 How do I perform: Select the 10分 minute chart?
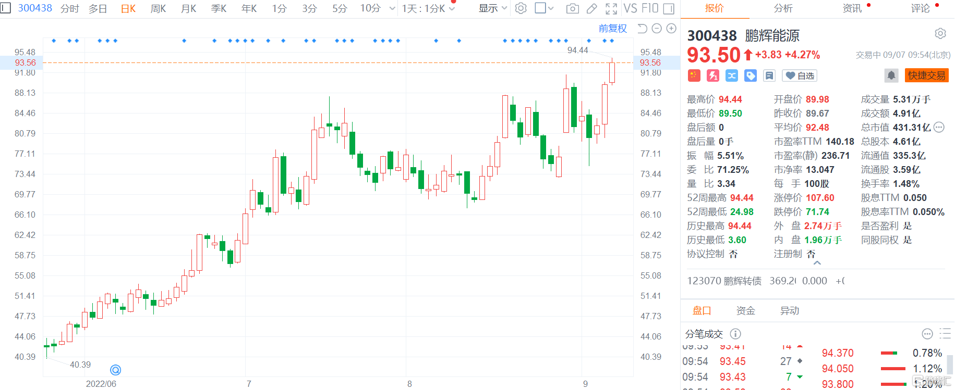[x=370, y=8]
